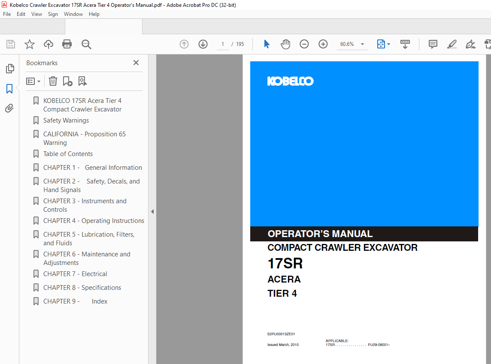Go to CHAPTER 5 Lubrication, Filters bookmark
491x364 pixels.
point(89,239)
